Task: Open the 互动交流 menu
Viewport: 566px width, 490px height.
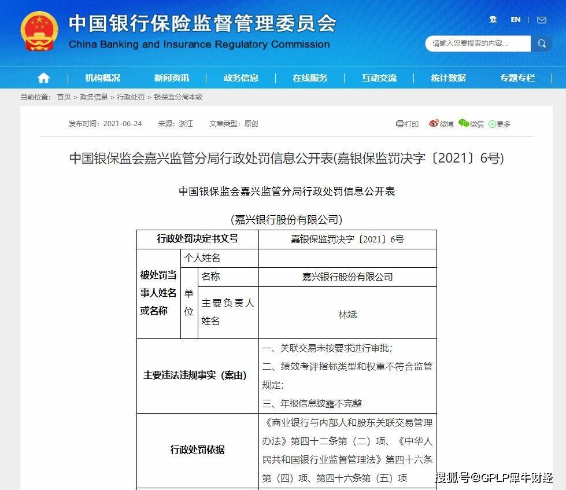Action: 379,78
